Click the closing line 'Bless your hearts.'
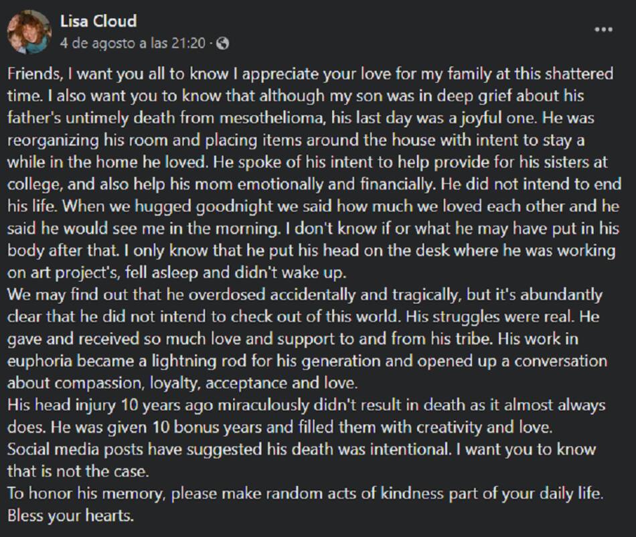The height and width of the screenshot is (537, 636). coord(70,516)
